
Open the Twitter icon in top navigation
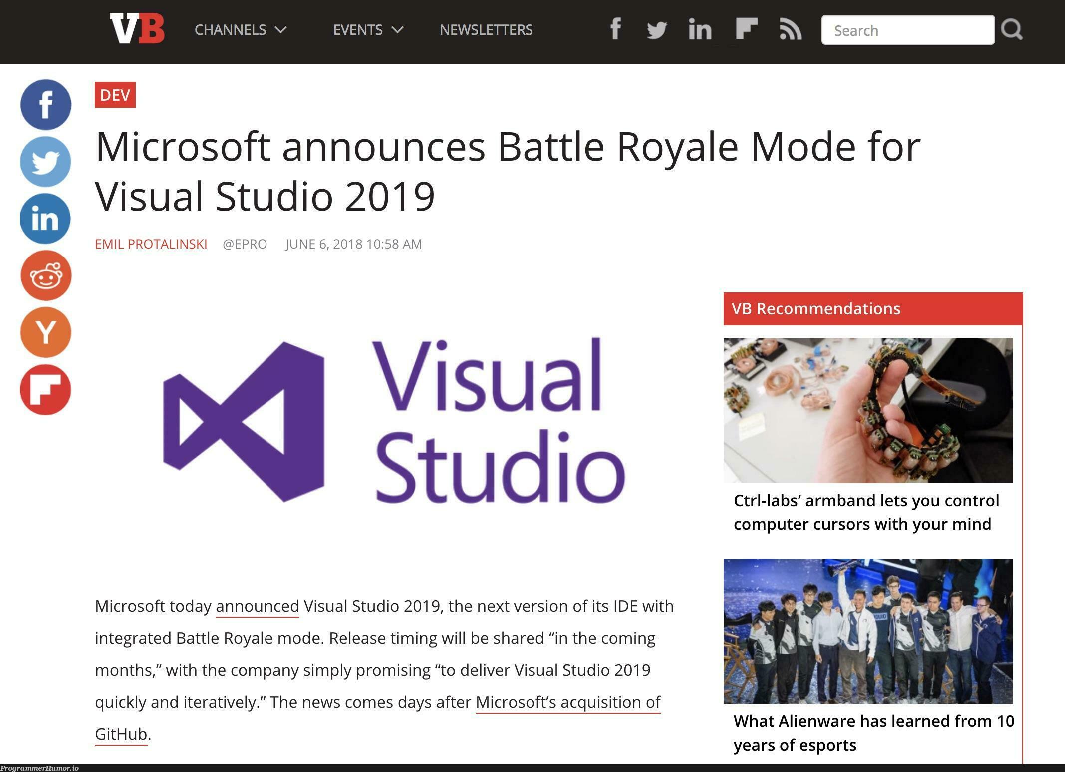[x=657, y=30]
